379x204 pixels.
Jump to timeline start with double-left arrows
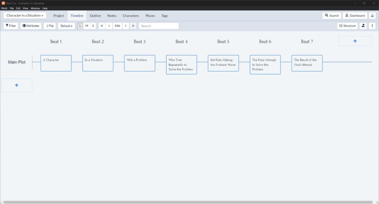102,26
